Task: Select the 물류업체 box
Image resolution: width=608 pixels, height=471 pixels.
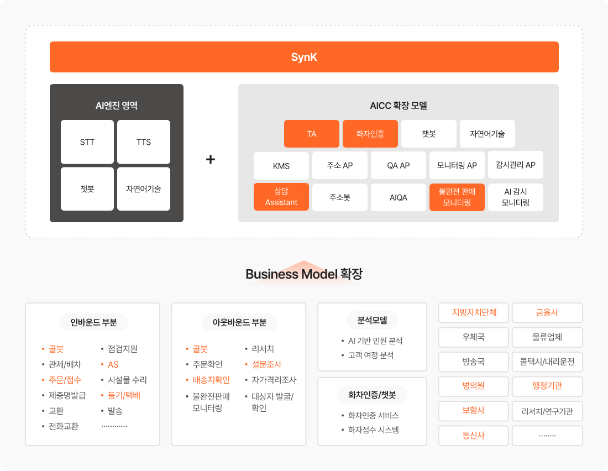Action: 547,337
